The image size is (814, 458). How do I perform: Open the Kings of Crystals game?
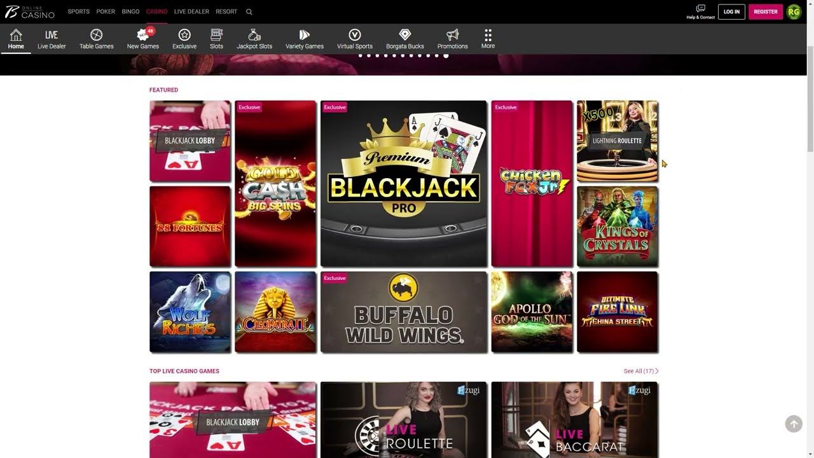617,226
